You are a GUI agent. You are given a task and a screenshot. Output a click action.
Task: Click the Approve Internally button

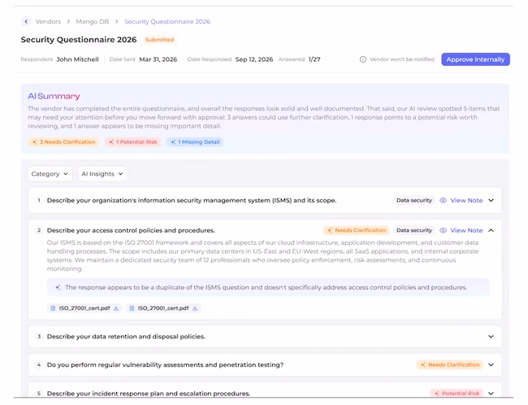(475, 59)
